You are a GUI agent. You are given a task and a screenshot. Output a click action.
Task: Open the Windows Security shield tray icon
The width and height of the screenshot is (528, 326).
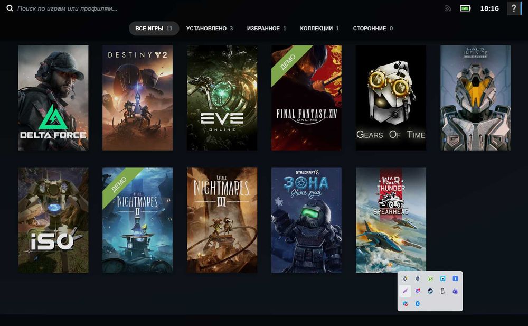pos(405,304)
